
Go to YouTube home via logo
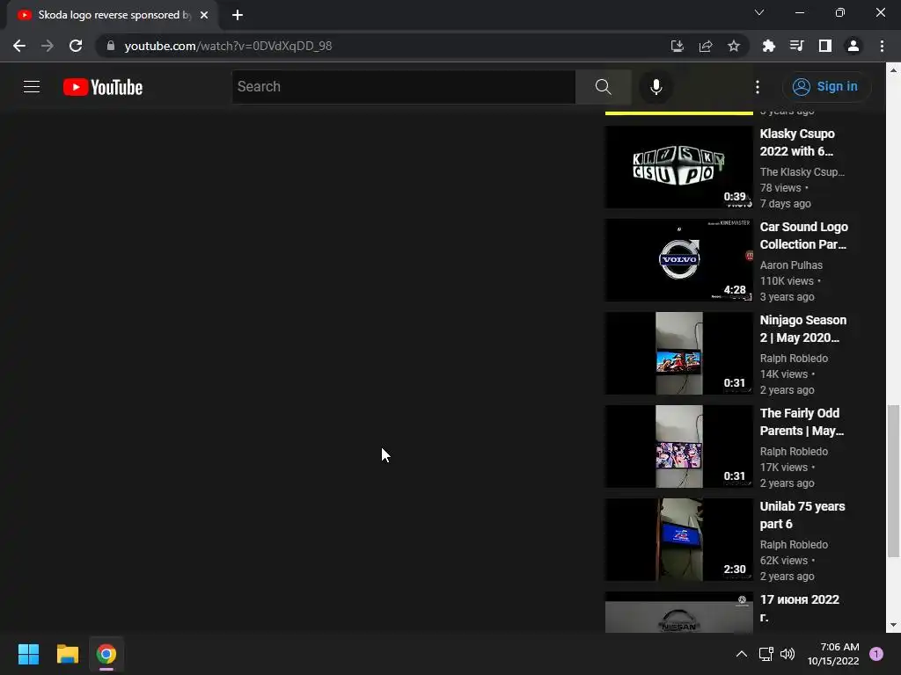(103, 87)
